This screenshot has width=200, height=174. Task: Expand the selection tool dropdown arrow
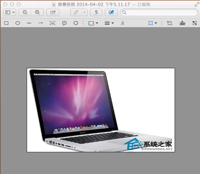[x=156, y=23]
